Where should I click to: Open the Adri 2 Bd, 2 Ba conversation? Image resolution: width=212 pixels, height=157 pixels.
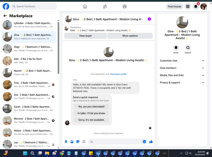click(x=29, y=61)
